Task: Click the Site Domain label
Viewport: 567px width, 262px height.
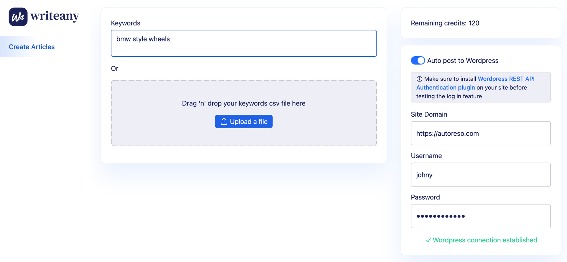Action: 429,114
